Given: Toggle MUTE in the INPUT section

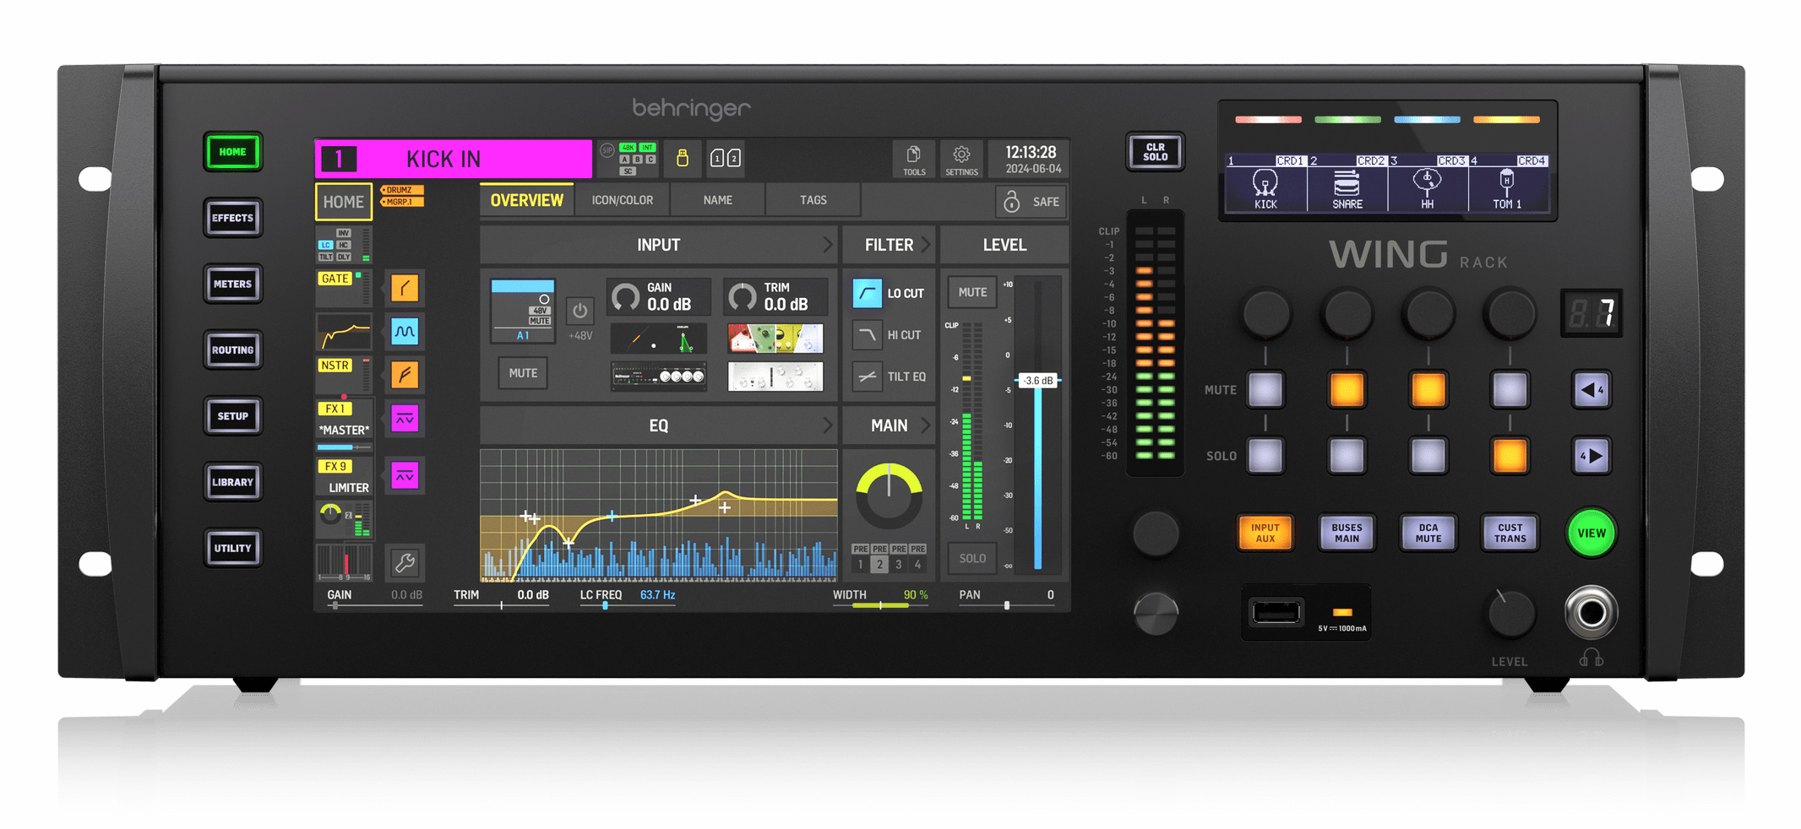Looking at the screenshot, I should pos(523,373).
